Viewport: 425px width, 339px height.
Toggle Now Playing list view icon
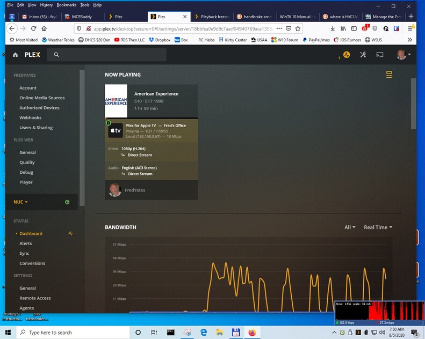point(389,75)
